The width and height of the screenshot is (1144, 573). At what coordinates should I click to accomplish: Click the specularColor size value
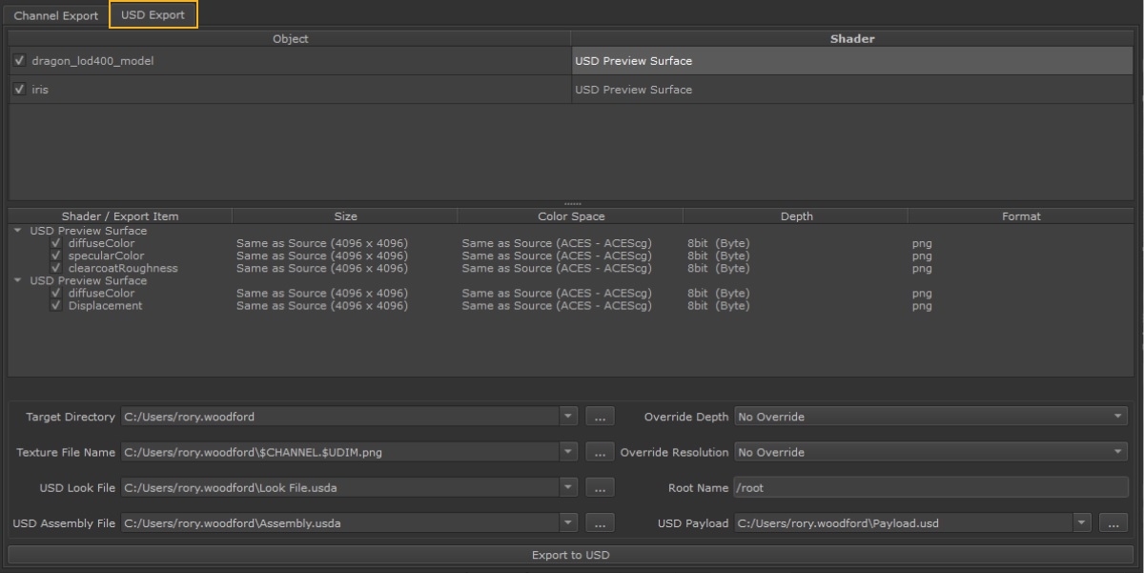(x=322, y=256)
